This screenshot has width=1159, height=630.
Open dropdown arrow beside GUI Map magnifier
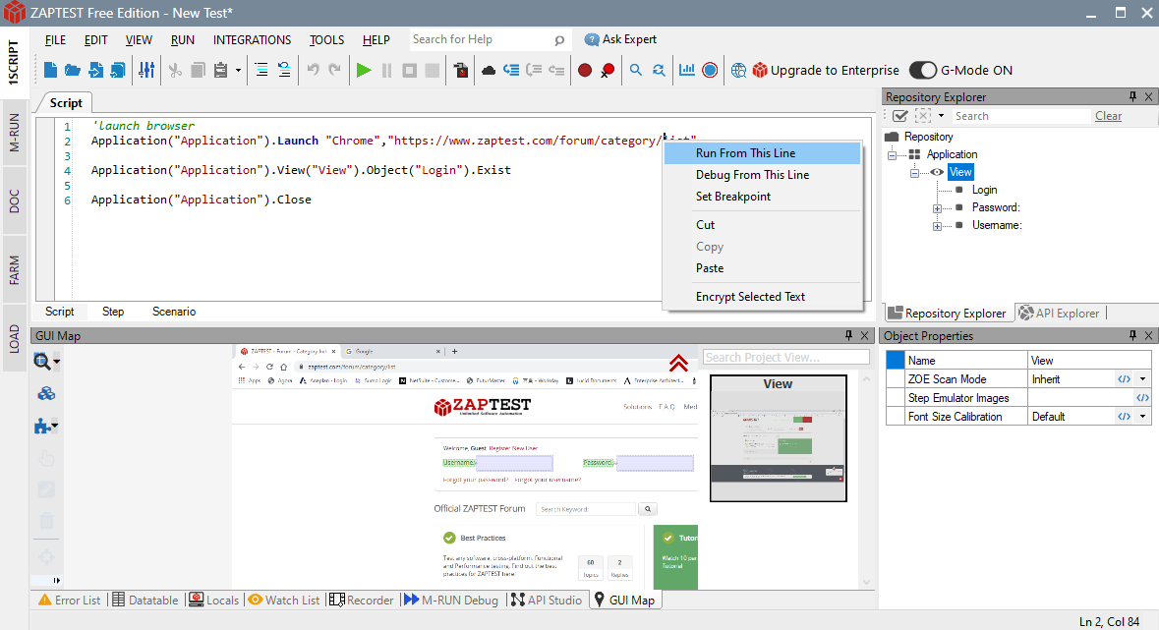click(56, 363)
